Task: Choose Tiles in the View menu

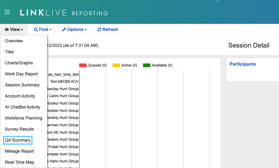Action: [10, 52]
